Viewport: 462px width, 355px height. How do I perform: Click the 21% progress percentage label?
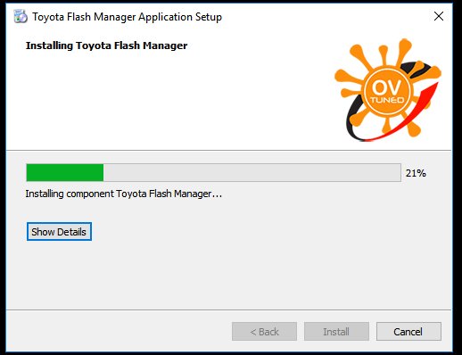pos(416,173)
